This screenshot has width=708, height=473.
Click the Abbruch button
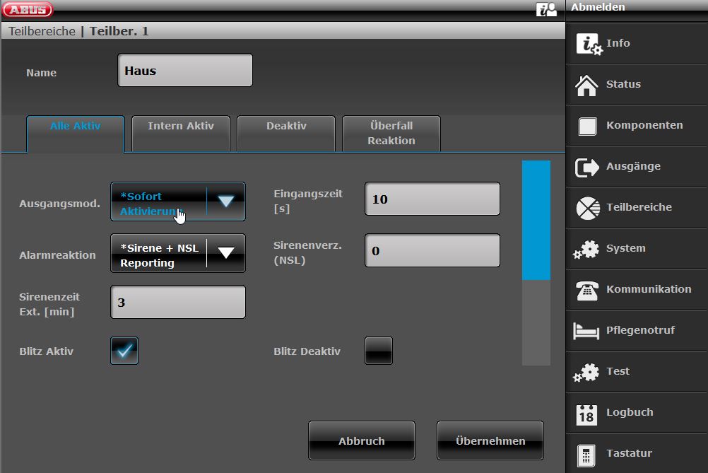361,440
